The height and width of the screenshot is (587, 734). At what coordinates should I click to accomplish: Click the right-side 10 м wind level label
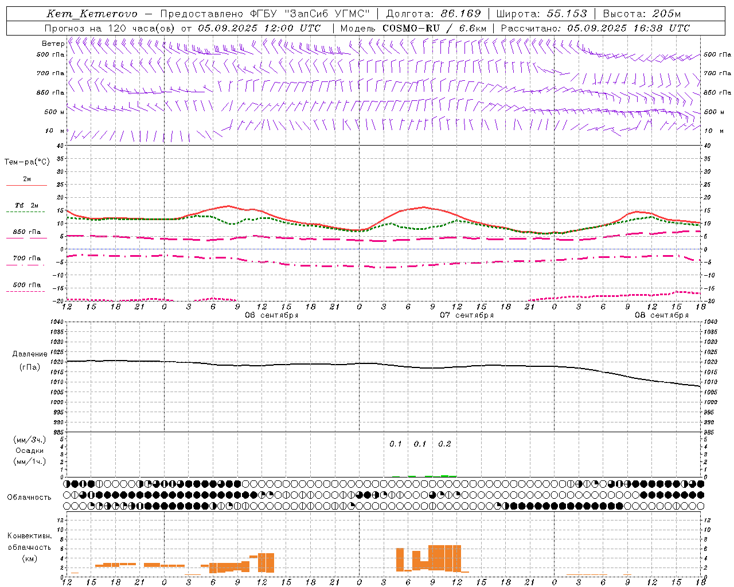click(x=713, y=131)
